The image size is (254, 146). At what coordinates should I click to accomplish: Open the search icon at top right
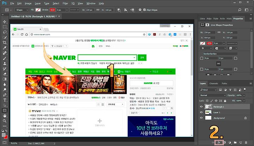[x=240, y=10]
